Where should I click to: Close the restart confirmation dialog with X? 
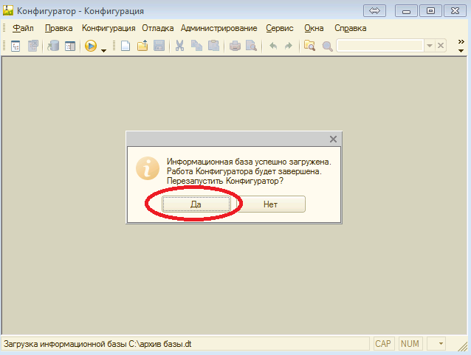[333, 139]
